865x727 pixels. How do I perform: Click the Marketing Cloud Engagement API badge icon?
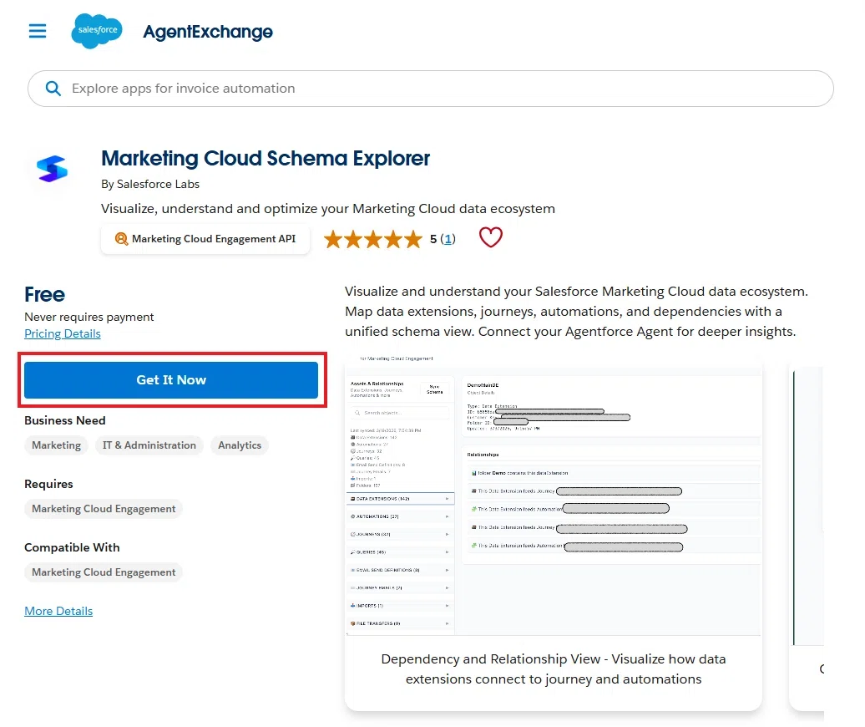pyautogui.click(x=121, y=239)
